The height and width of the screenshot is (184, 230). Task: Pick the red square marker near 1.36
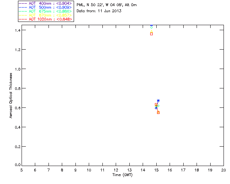(x=151, y=34)
